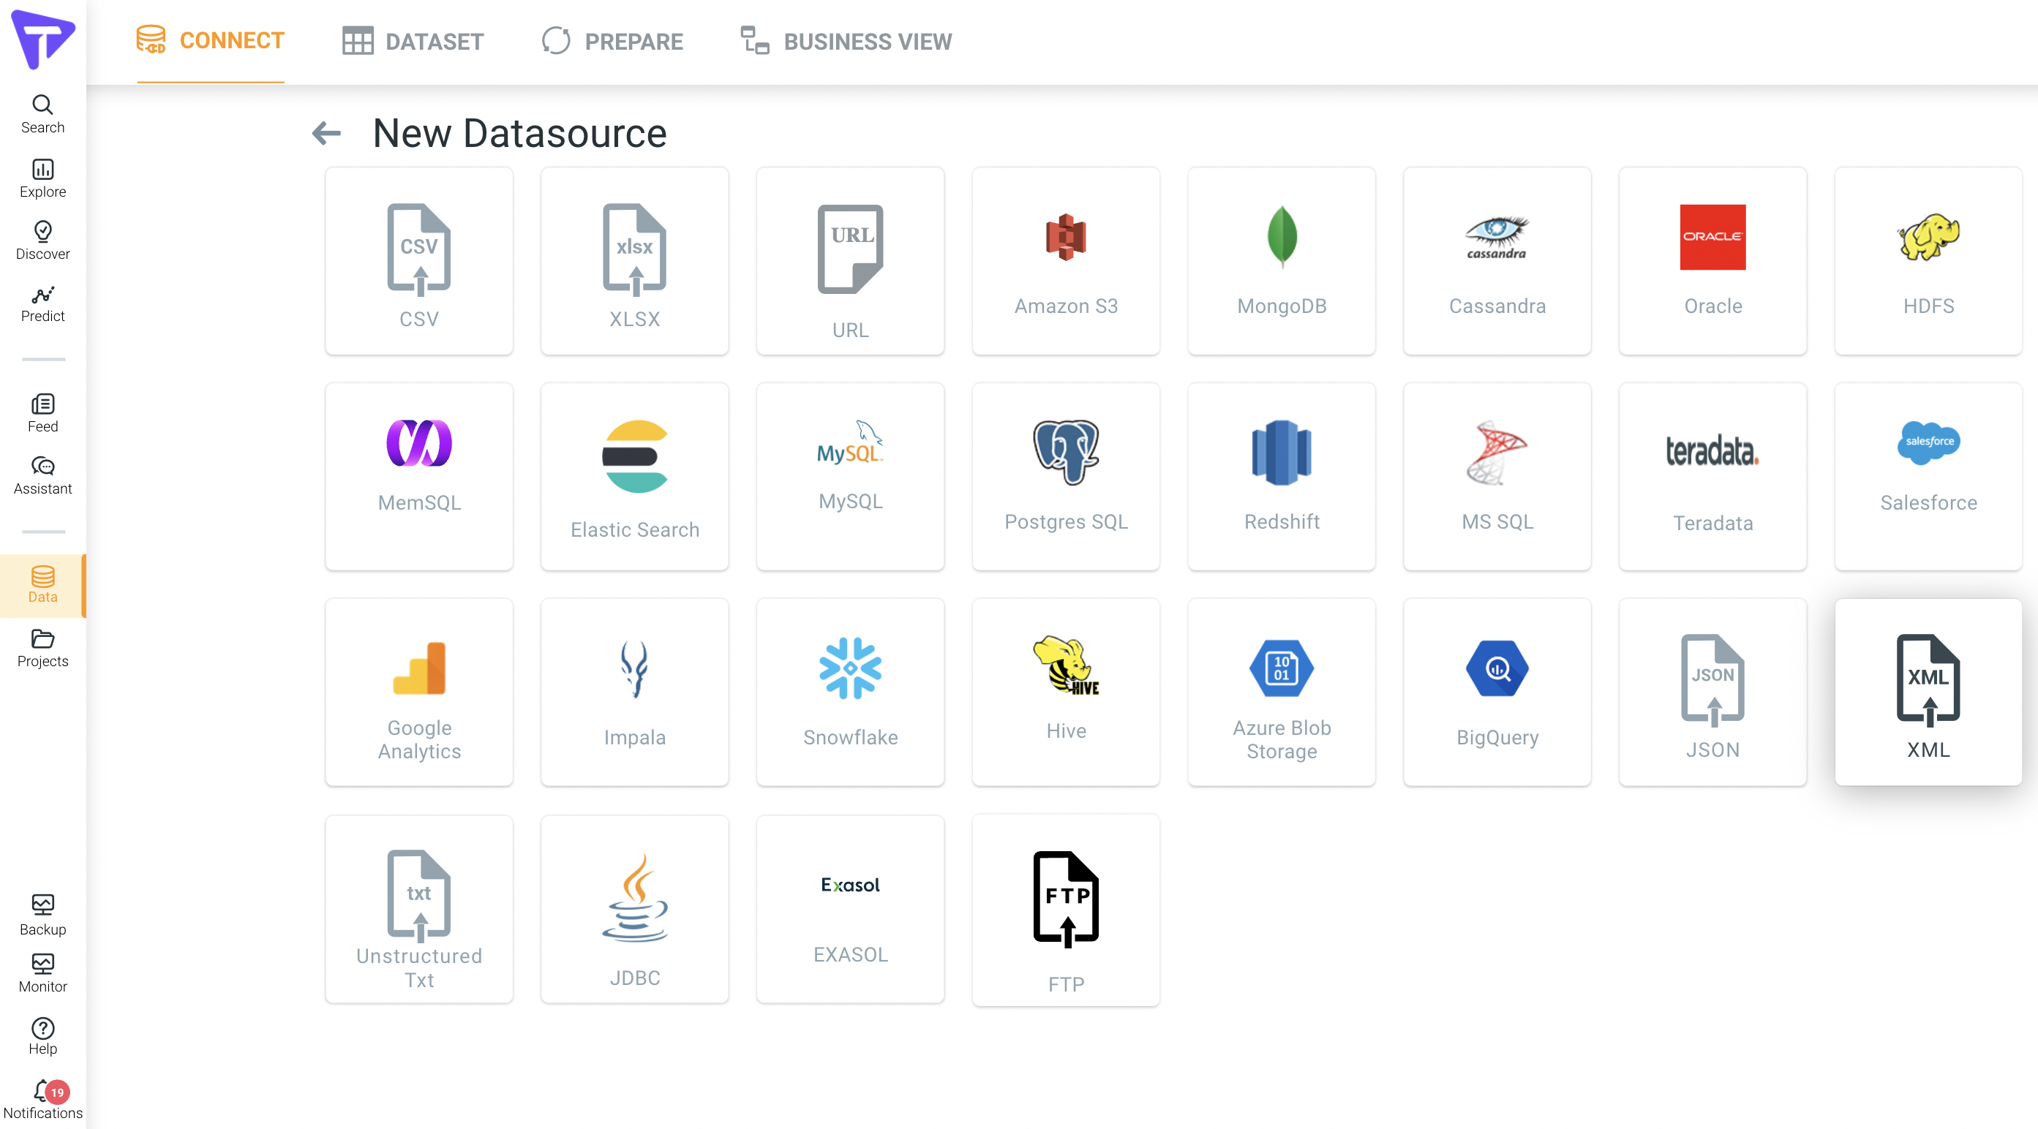This screenshot has height=1129, width=2038.
Task: Click the back arrow beside New Datasource
Action: click(x=327, y=133)
